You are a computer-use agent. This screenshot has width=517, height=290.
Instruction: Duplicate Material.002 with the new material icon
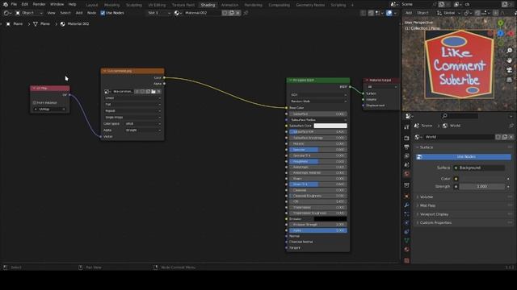(x=232, y=13)
